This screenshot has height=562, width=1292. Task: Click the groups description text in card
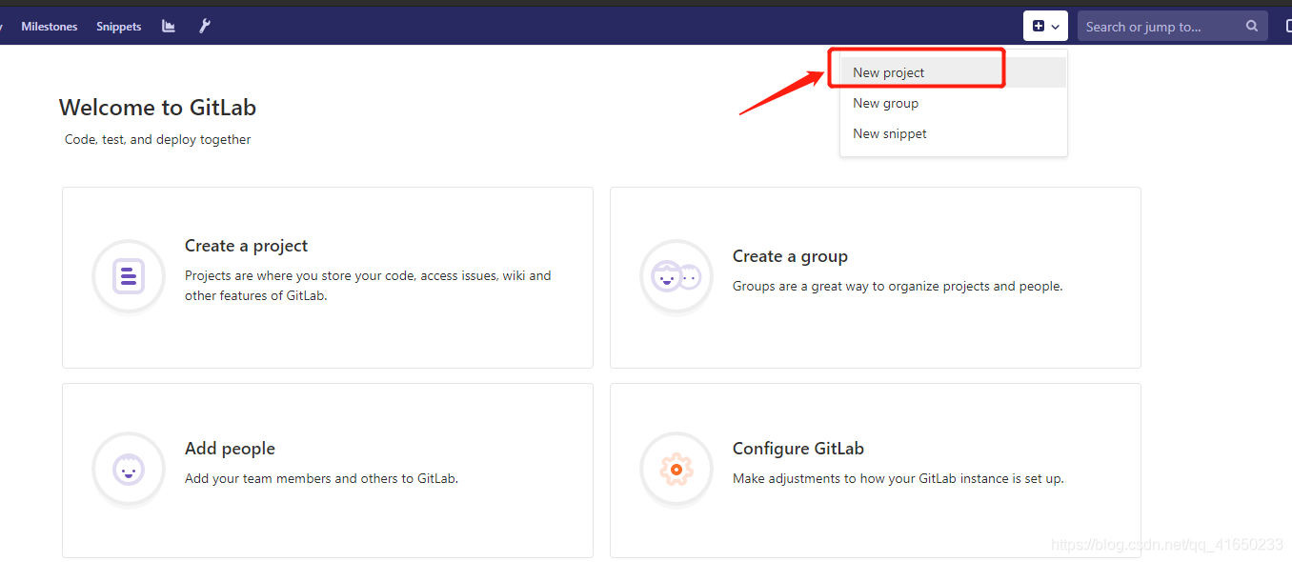pyautogui.click(x=898, y=286)
